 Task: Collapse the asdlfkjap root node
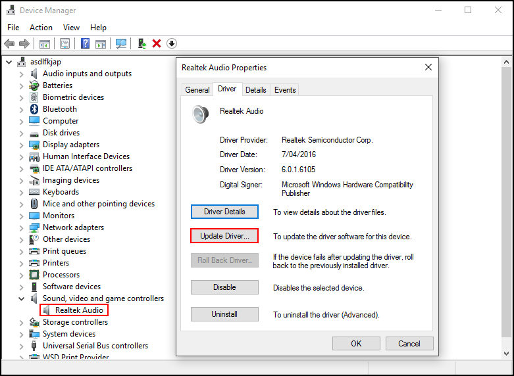(9, 62)
